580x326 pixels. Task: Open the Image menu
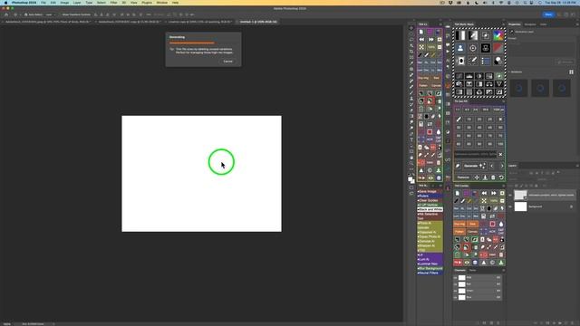(x=64, y=3)
